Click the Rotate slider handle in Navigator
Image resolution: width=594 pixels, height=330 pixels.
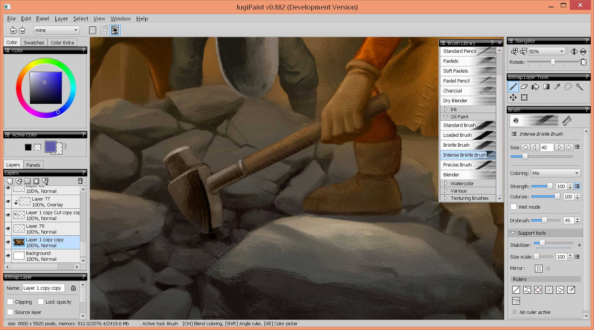(553, 62)
